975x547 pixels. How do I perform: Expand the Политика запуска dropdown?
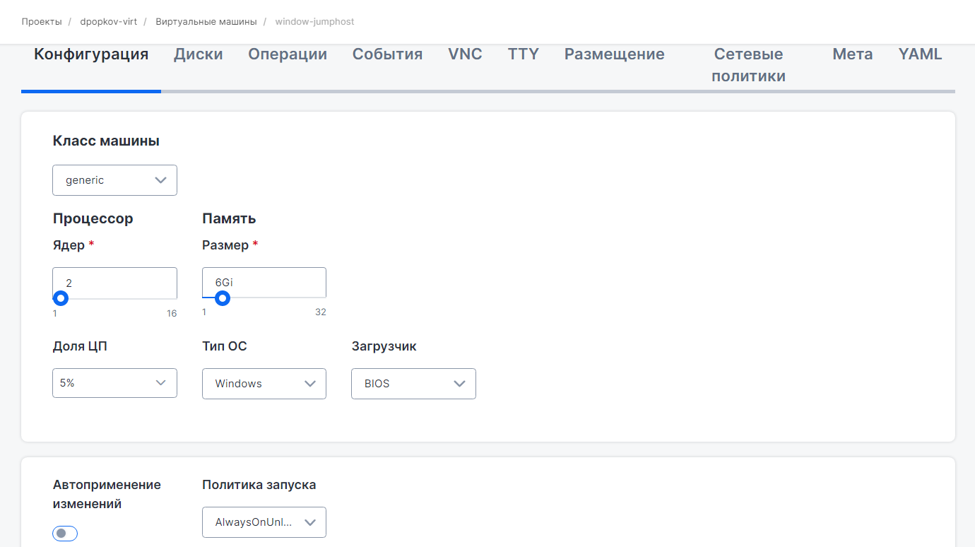[264, 522]
